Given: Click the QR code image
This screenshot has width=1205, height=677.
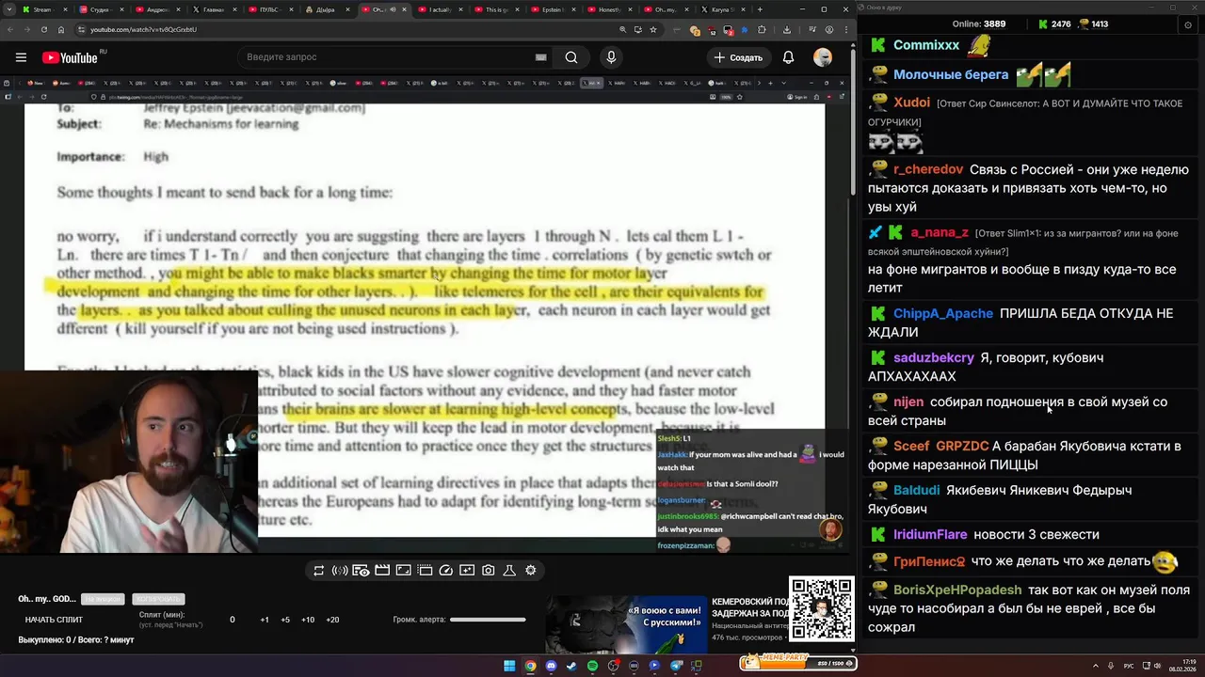Looking at the screenshot, I should tap(822, 609).
